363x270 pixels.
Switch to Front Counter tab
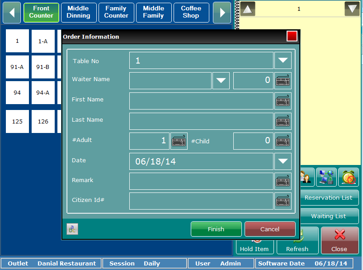click(41, 13)
